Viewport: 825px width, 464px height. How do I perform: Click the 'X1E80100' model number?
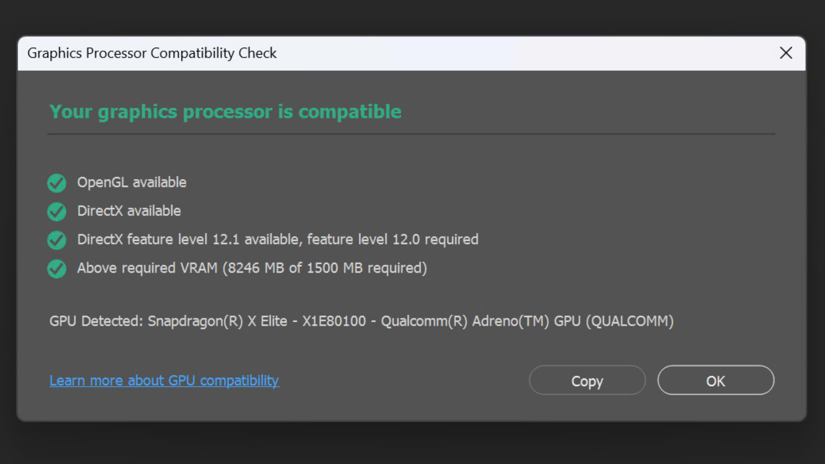point(334,321)
